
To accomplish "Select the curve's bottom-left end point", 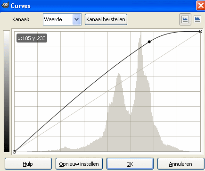I will click(14, 152).
